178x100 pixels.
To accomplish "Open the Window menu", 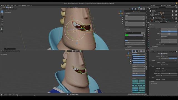I will 12,5.
